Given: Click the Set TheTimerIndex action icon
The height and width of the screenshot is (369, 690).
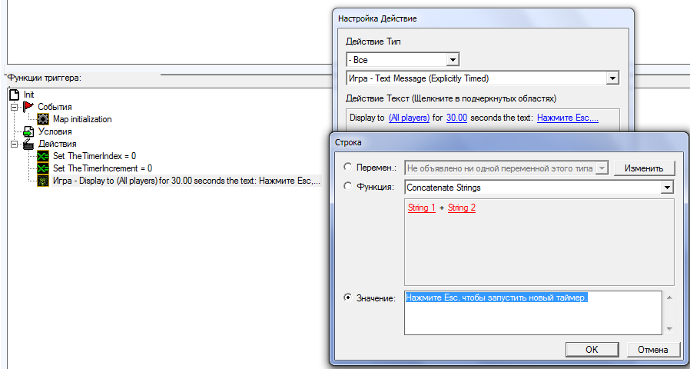Looking at the screenshot, I should click(43, 156).
